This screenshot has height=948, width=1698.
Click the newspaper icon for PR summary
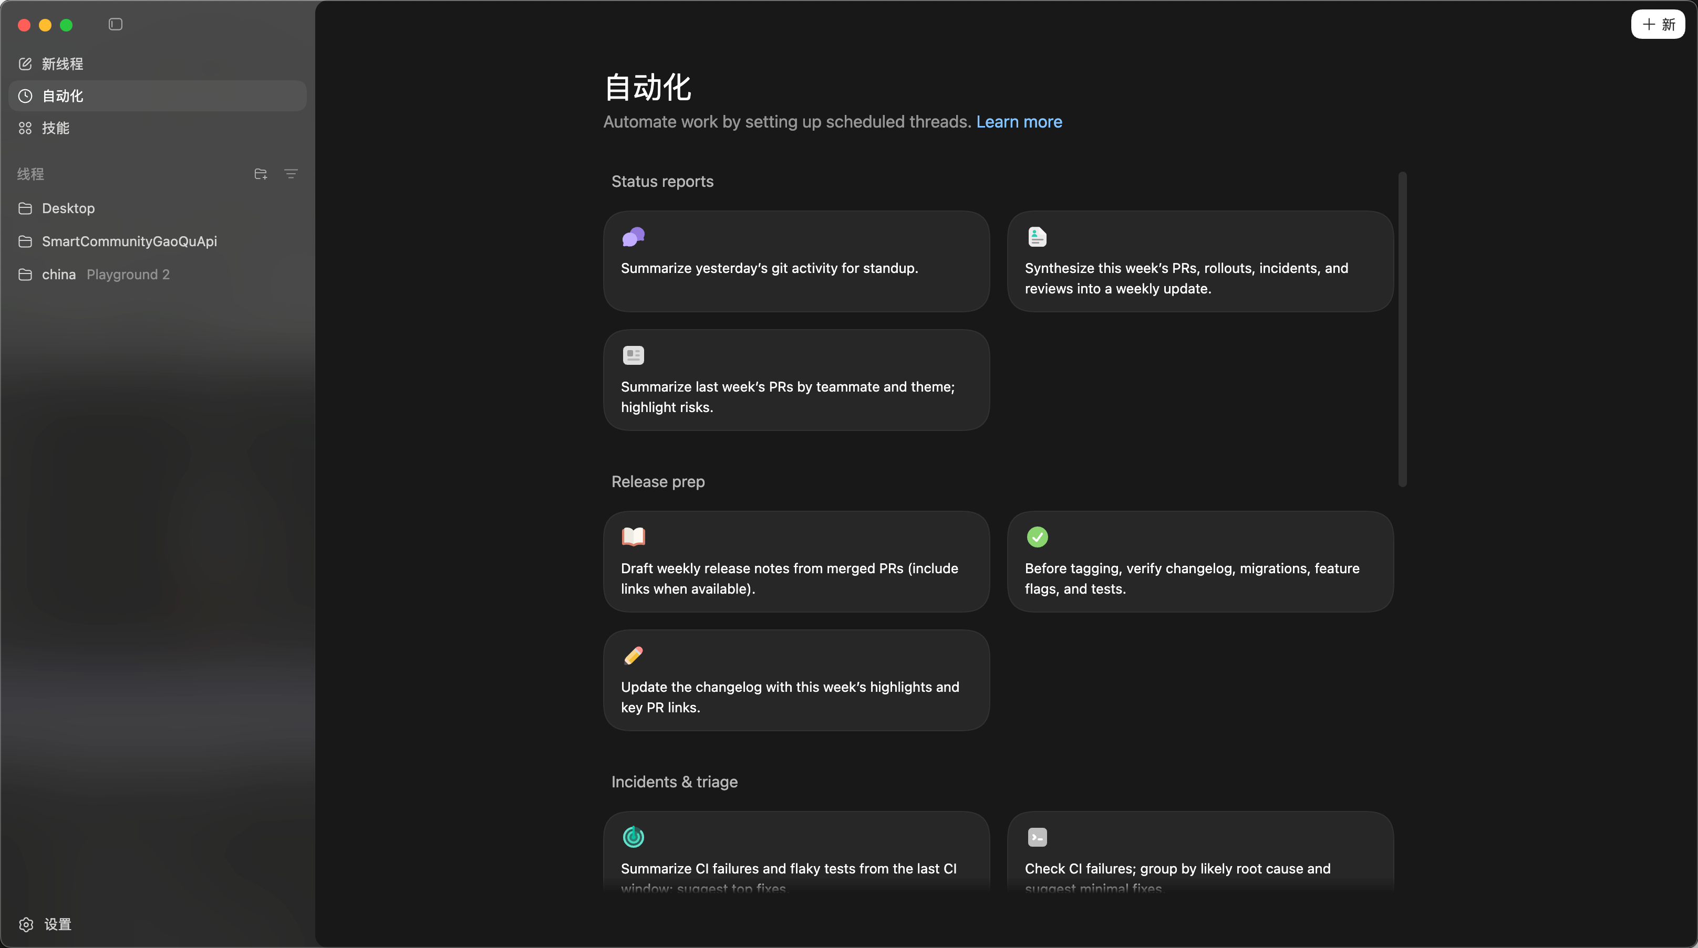pos(633,355)
